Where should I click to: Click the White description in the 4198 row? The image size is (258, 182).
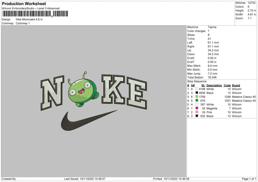tap(210, 89)
